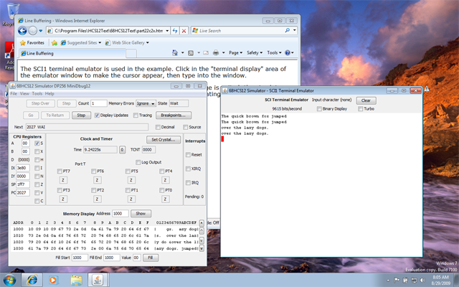459x287 pixels.
Task: Open a new tab in Internet Explorer
Action: click(x=131, y=53)
